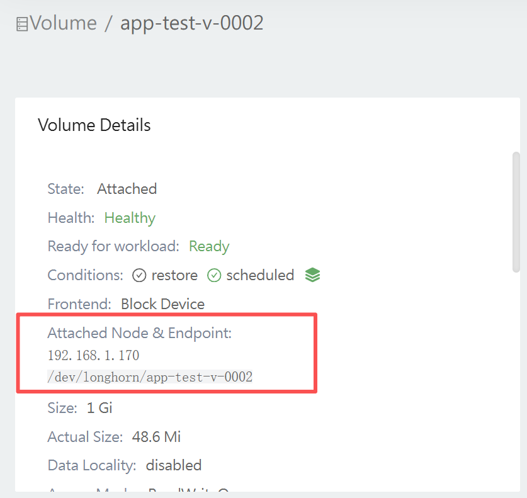Click the Volume Details heading
The image size is (527, 498).
pyautogui.click(x=94, y=125)
